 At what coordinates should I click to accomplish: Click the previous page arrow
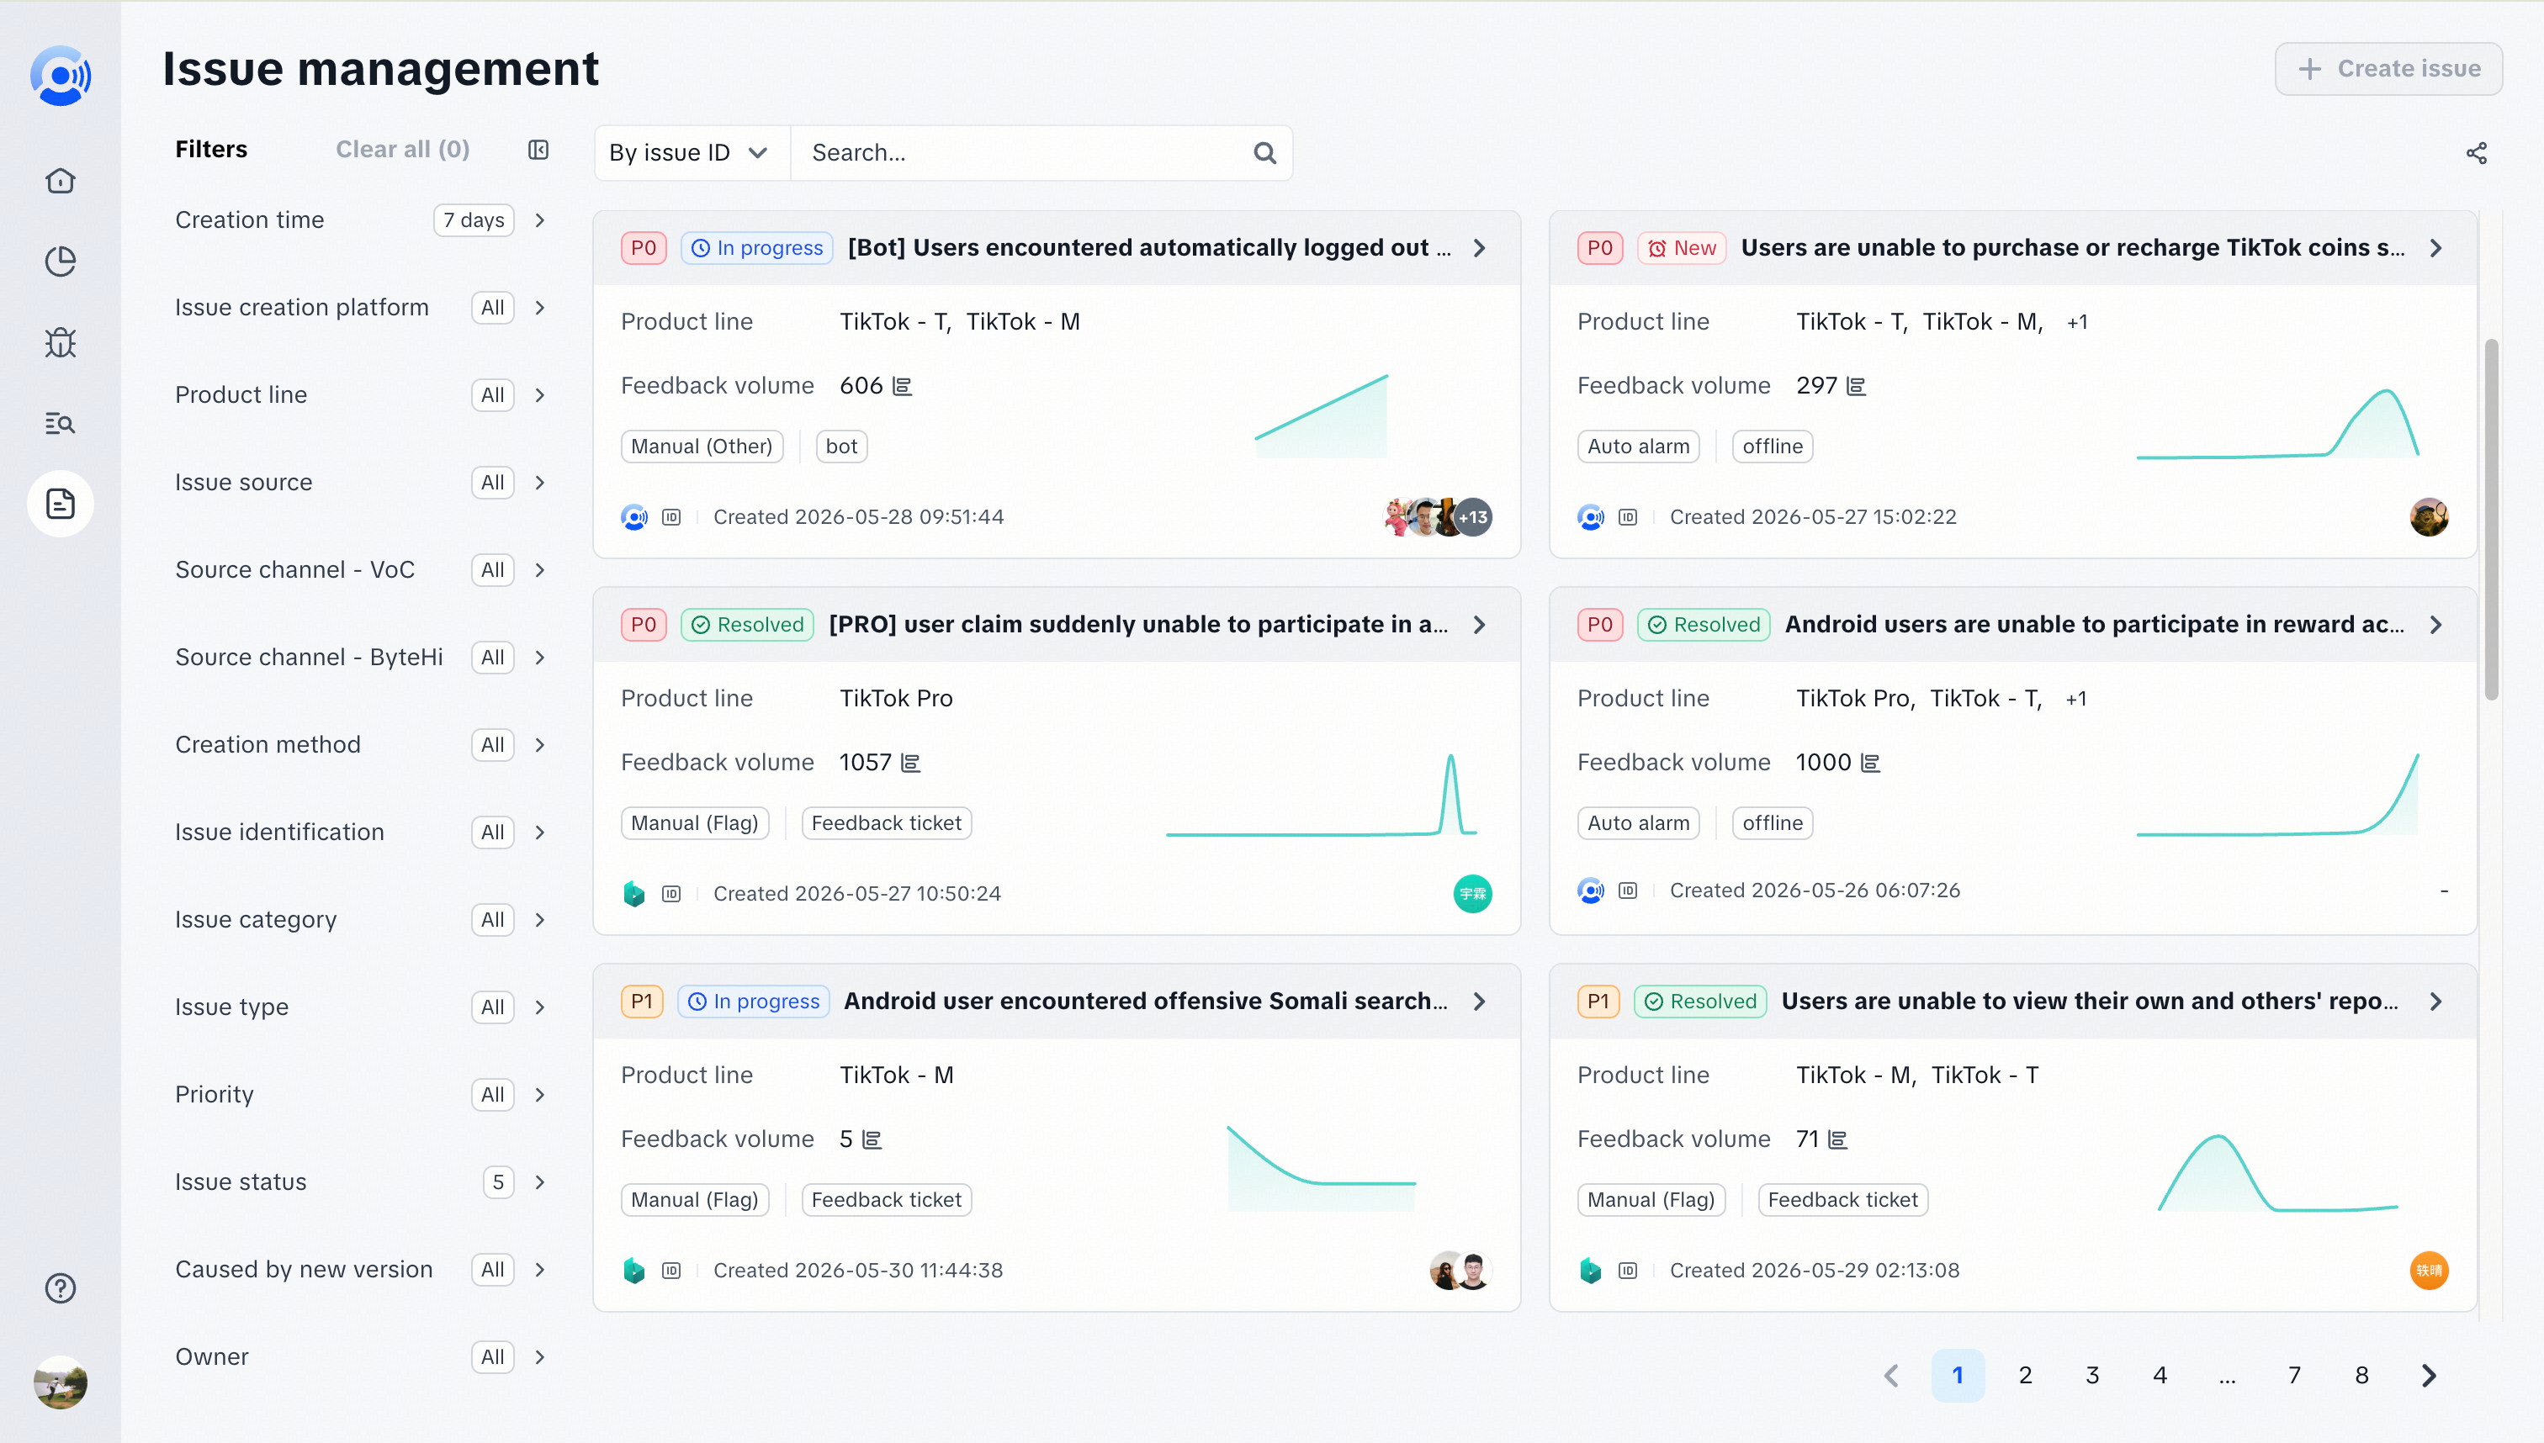tap(1890, 1375)
